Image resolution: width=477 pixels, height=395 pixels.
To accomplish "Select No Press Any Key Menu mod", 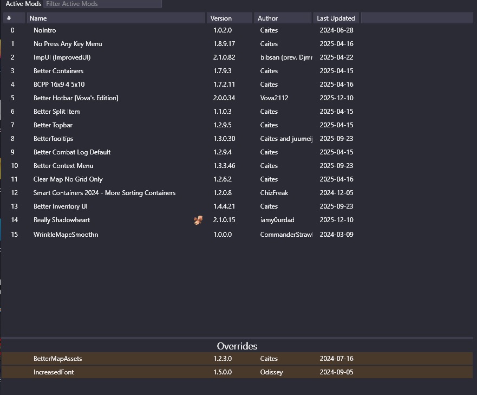I will (237, 43).
